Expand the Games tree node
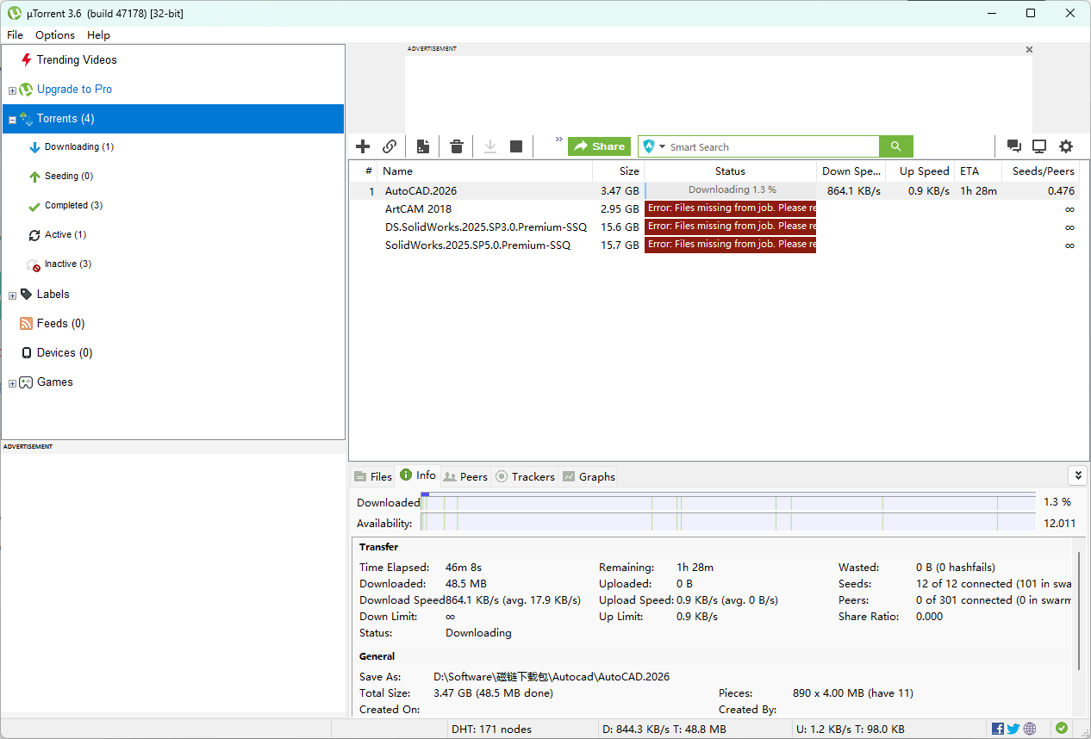The image size is (1091, 739). click(x=12, y=383)
